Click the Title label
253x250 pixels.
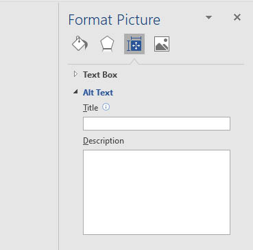91,108
